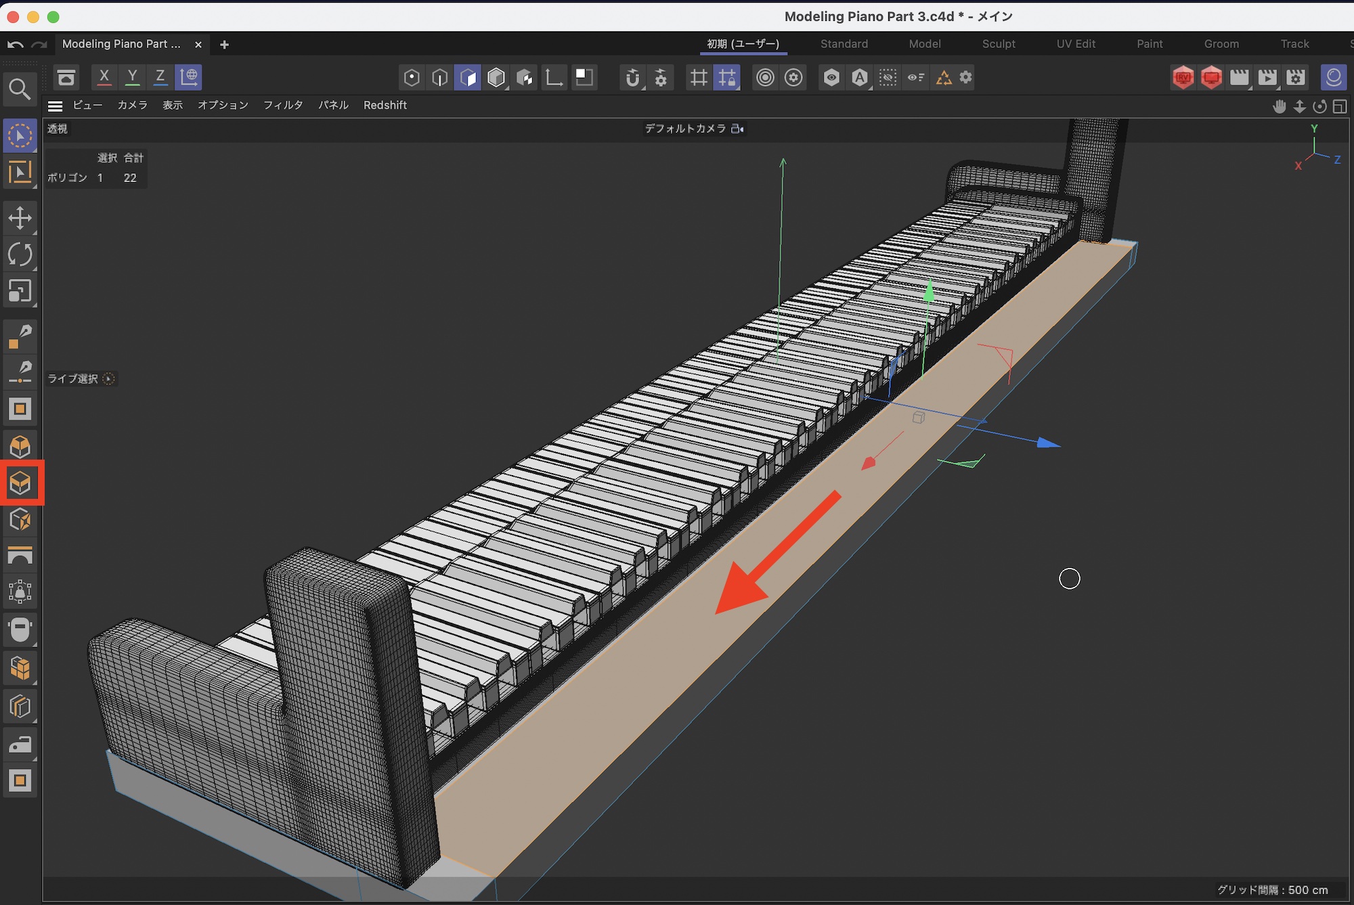Open the カメラ menu
This screenshot has height=905, width=1354.
pos(132,105)
